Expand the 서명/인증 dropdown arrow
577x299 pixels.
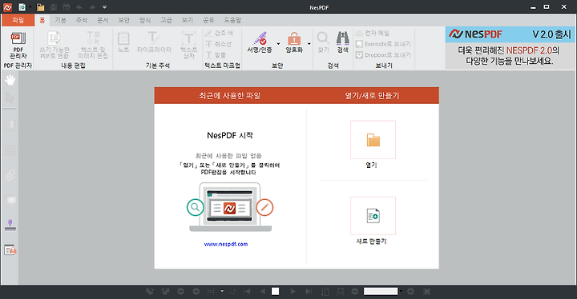[278, 44]
